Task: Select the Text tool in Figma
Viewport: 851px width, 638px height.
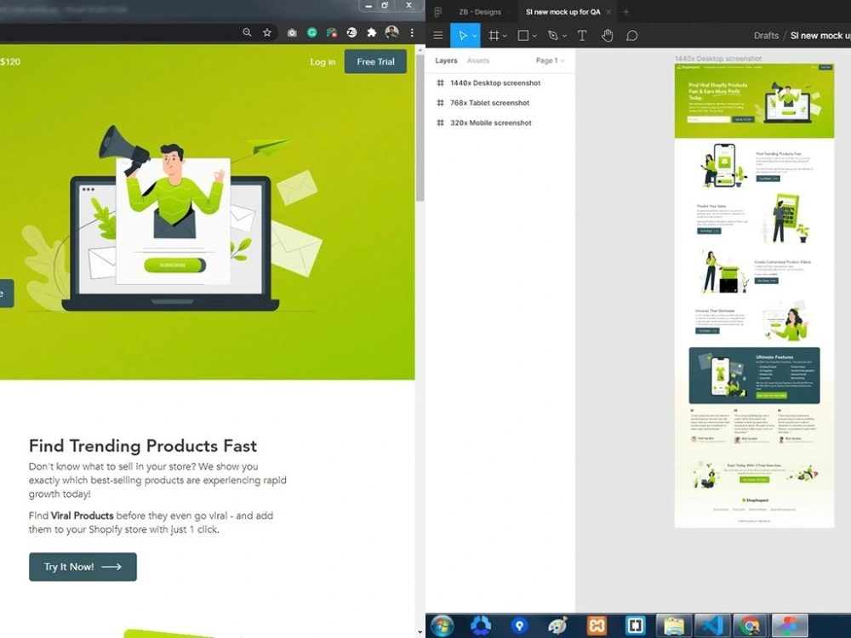Action: point(582,36)
